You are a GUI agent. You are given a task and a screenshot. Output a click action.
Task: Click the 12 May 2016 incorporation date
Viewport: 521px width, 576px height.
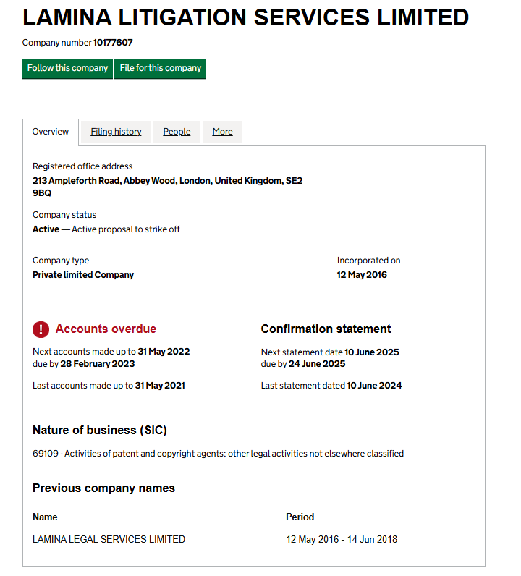[x=362, y=275]
